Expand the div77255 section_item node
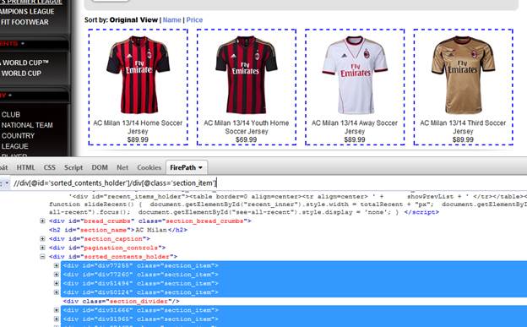527x327 pixels. [x=57, y=265]
